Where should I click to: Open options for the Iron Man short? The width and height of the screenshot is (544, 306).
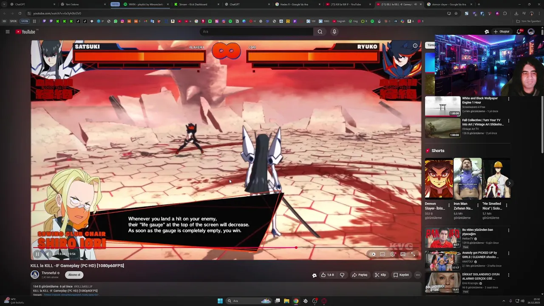pos(478,205)
